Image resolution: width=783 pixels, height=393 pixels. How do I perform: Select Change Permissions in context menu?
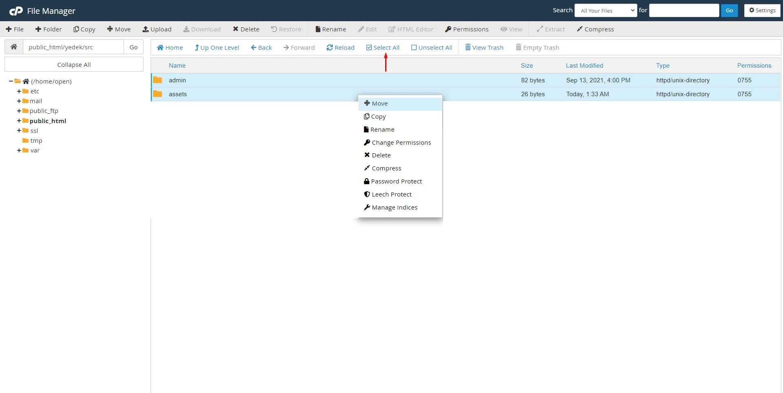401,143
